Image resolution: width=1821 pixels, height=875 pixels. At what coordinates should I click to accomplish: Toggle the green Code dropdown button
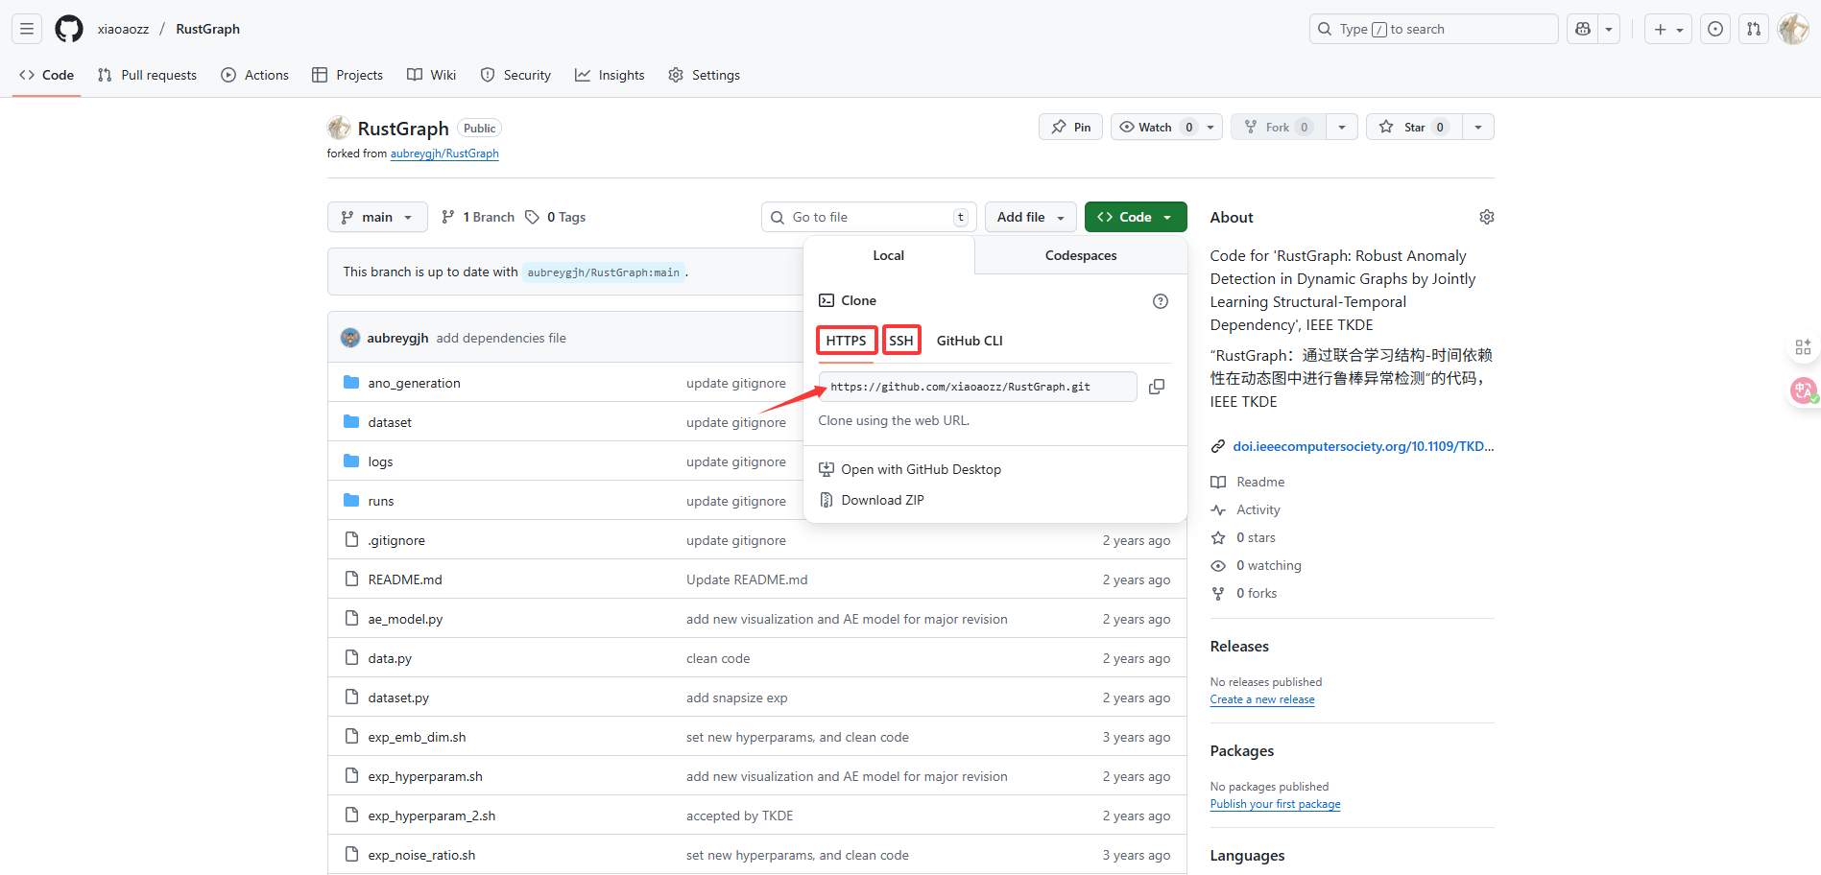(1136, 217)
